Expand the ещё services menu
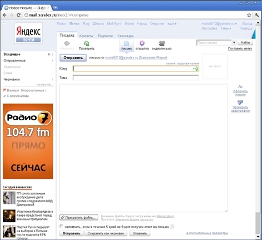This screenshot has width=262, height=240. click(172, 24)
